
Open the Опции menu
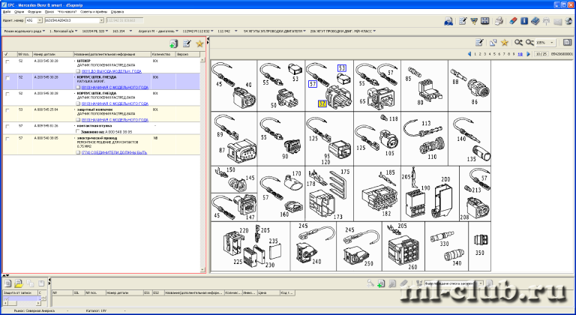pos(19,12)
